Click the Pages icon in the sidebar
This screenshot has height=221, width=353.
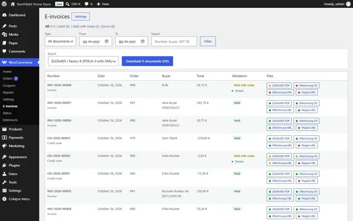4,43
